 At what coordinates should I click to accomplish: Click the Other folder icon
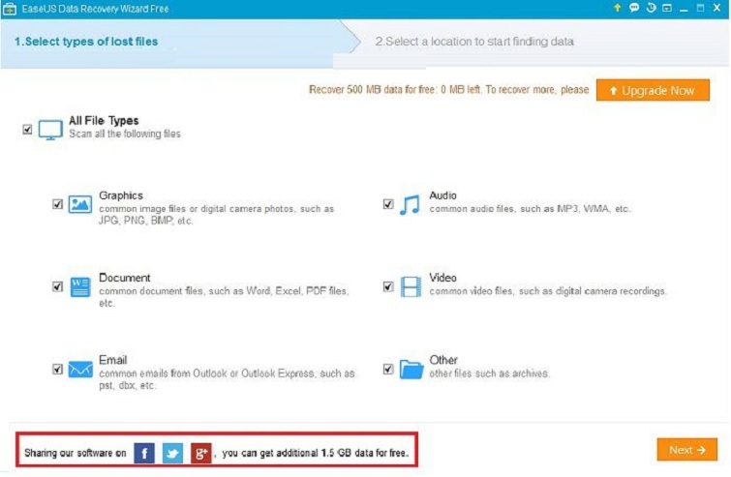tap(411, 369)
